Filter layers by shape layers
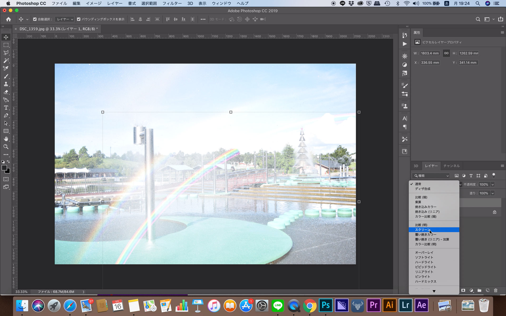The image size is (506, 316). (x=478, y=176)
